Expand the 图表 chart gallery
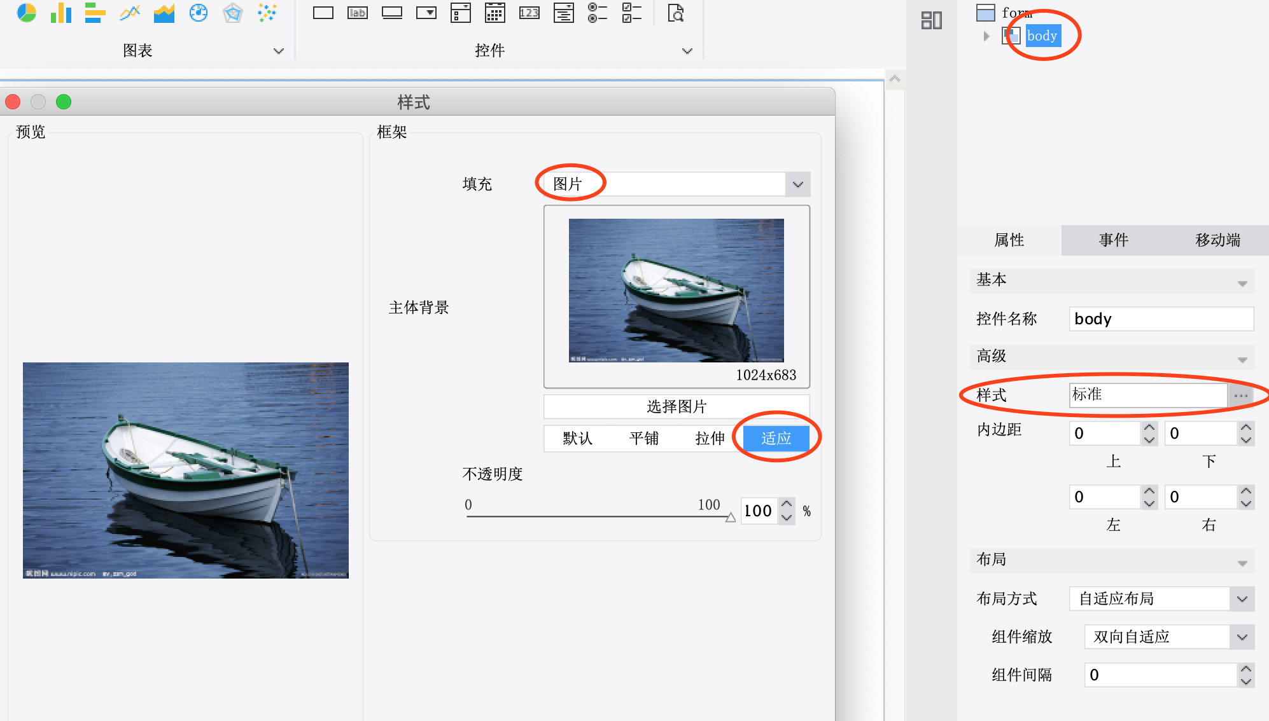Screen dimensions: 1269x721 point(278,51)
